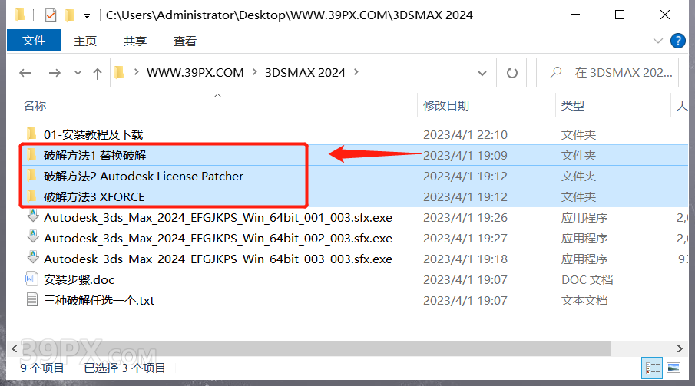Click the New folder quick access icon
The height and width of the screenshot is (386, 695).
click(x=70, y=15)
